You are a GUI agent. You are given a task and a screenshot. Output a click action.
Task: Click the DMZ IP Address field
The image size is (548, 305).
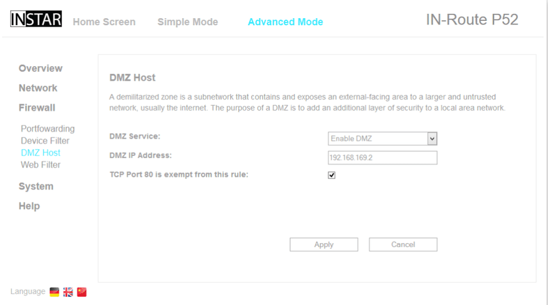coord(382,158)
